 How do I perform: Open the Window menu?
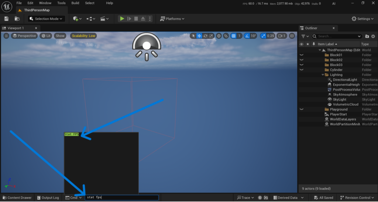tap(45, 3)
